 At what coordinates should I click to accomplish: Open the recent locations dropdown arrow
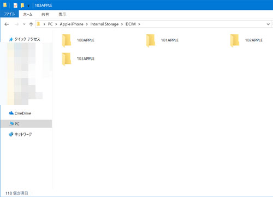pos(24,24)
